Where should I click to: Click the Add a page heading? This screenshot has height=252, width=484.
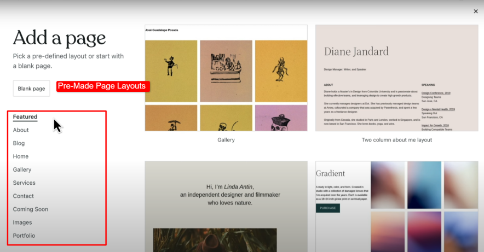(59, 38)
